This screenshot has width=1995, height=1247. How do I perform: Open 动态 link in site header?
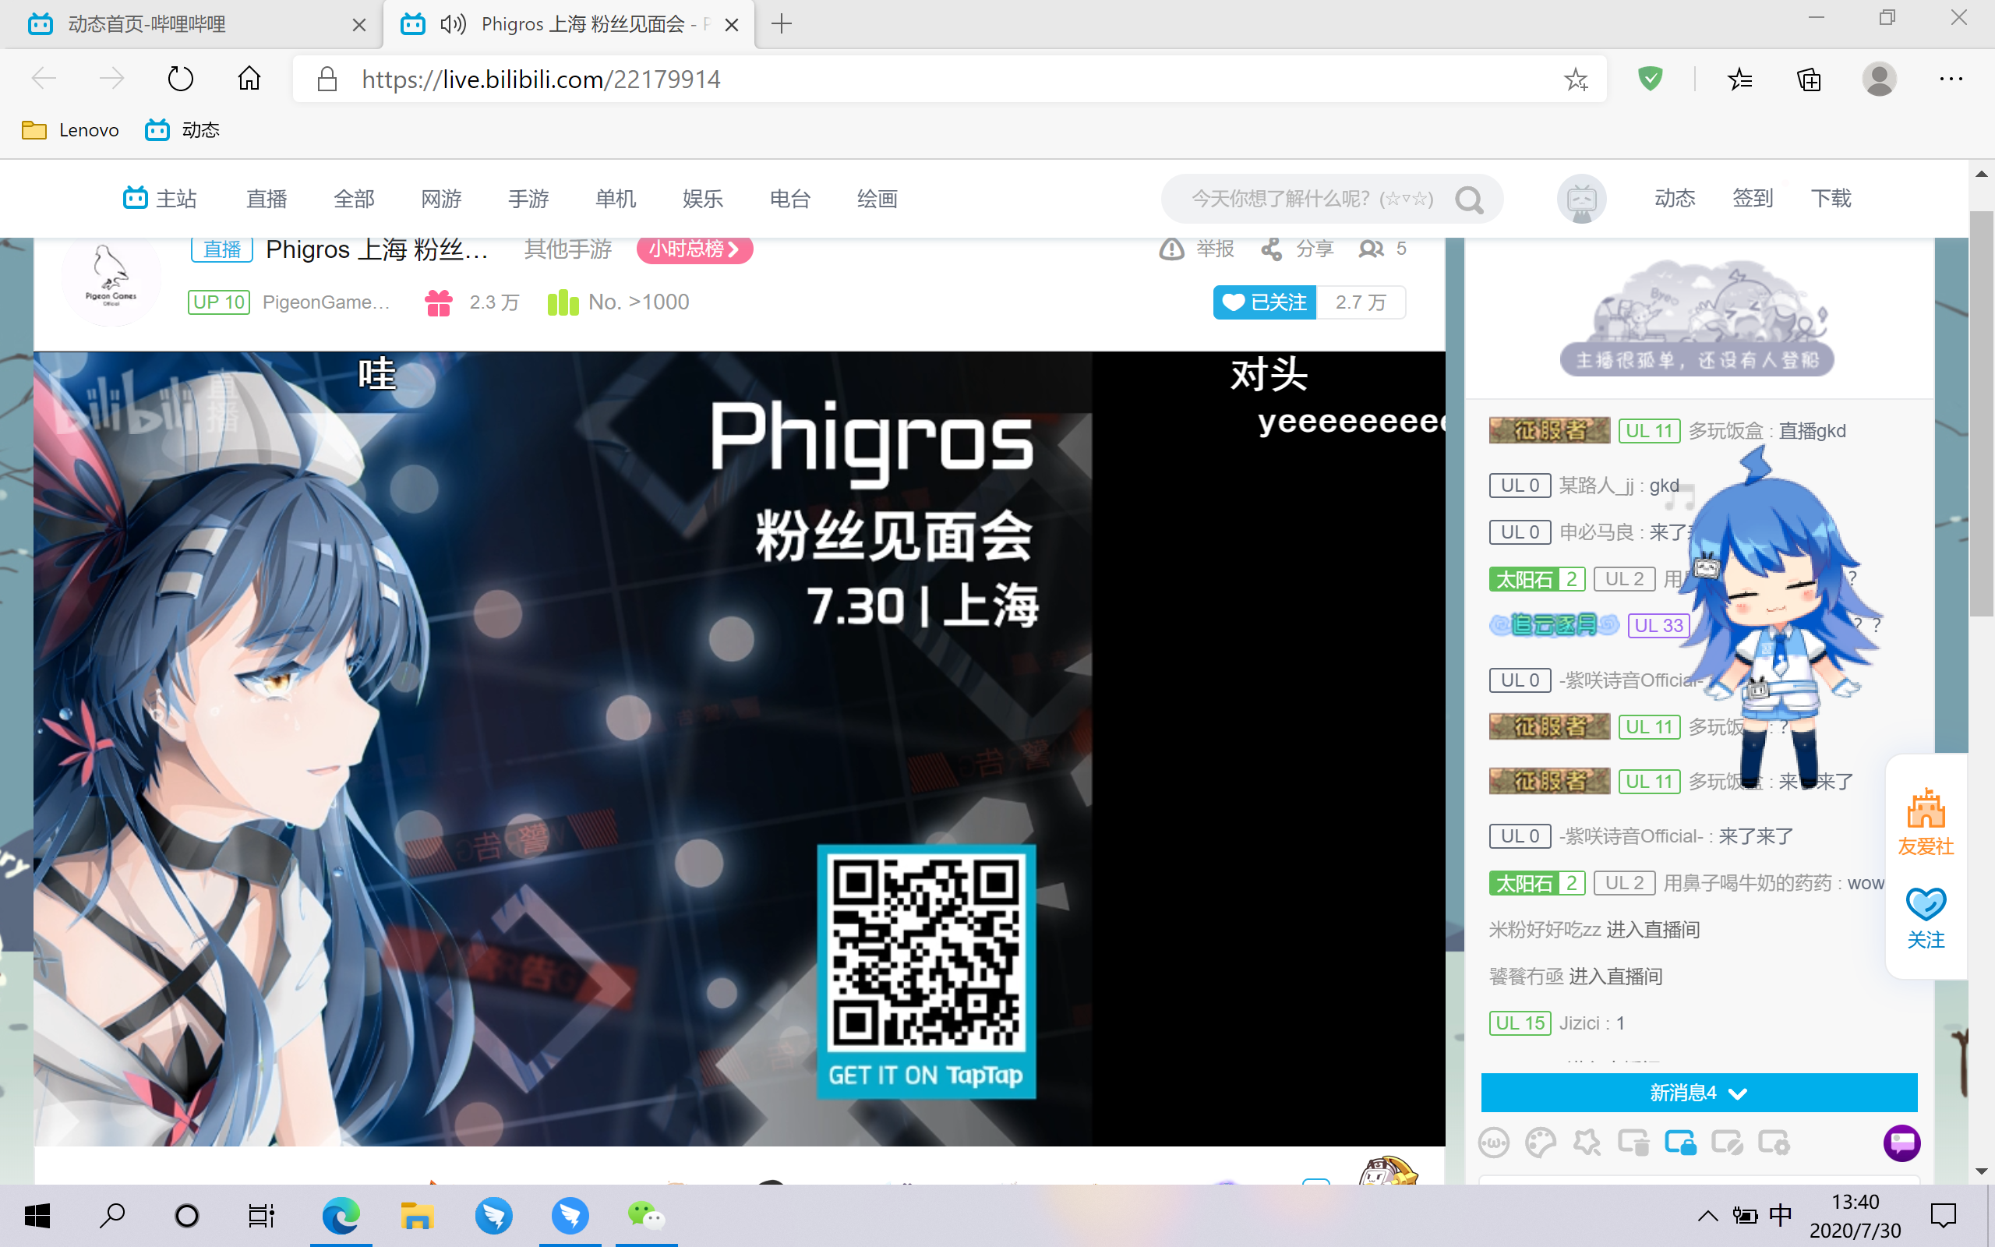click(x=1674, y=199)
